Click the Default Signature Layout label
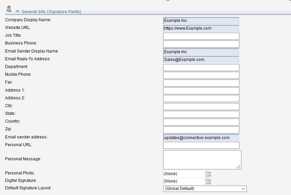Viewport: 291px width, 195px height. [28, 188]
